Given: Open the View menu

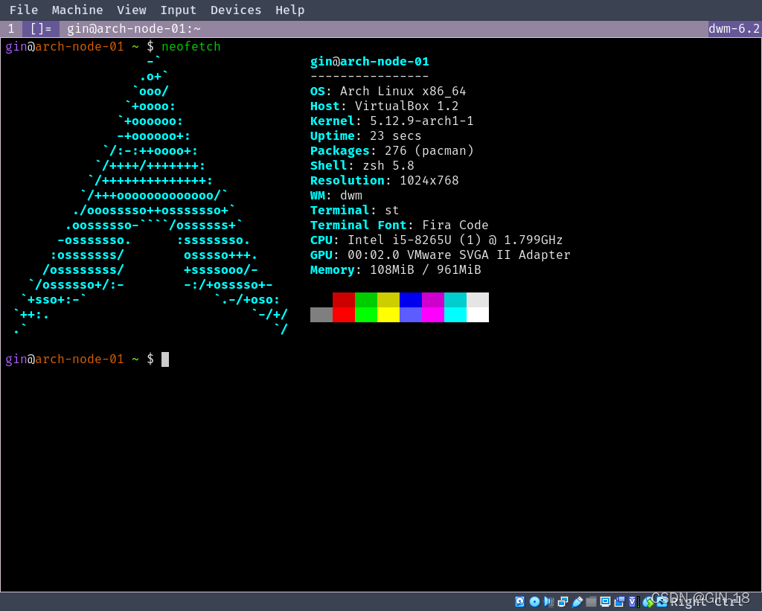Looking at the screenshot, I should click(x=131, y=10).
